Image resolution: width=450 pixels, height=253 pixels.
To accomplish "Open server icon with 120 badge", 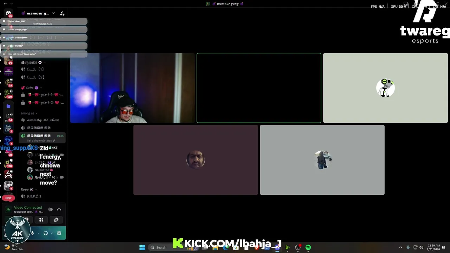I will click(8, 94).
